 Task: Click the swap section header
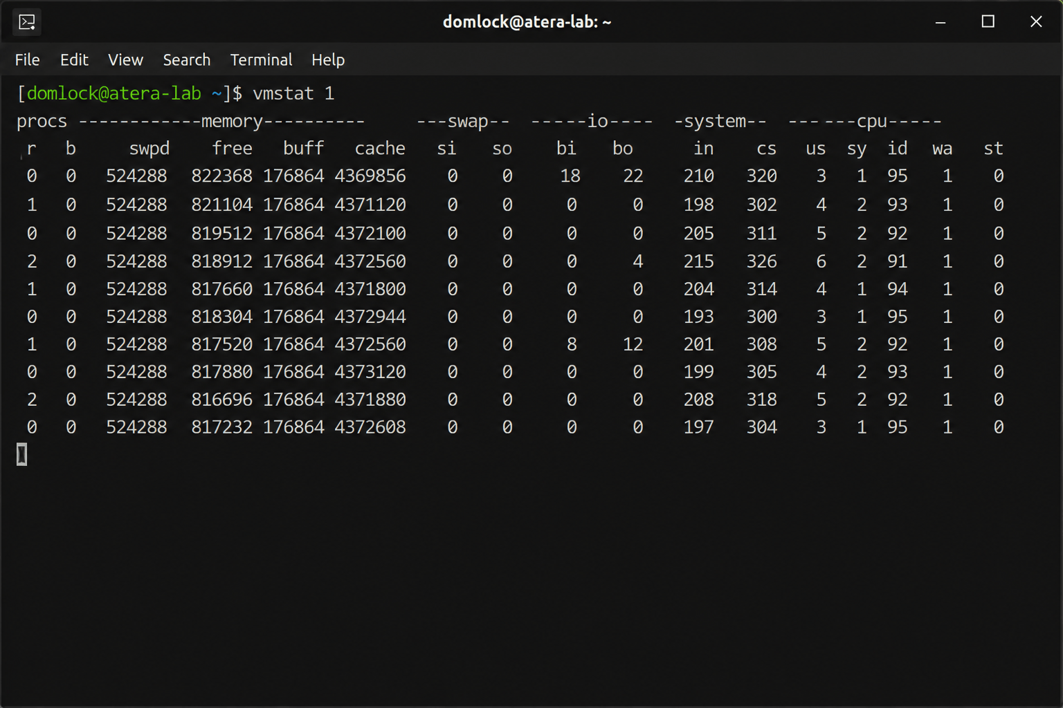pyautogui.click(x=463, y=122)
